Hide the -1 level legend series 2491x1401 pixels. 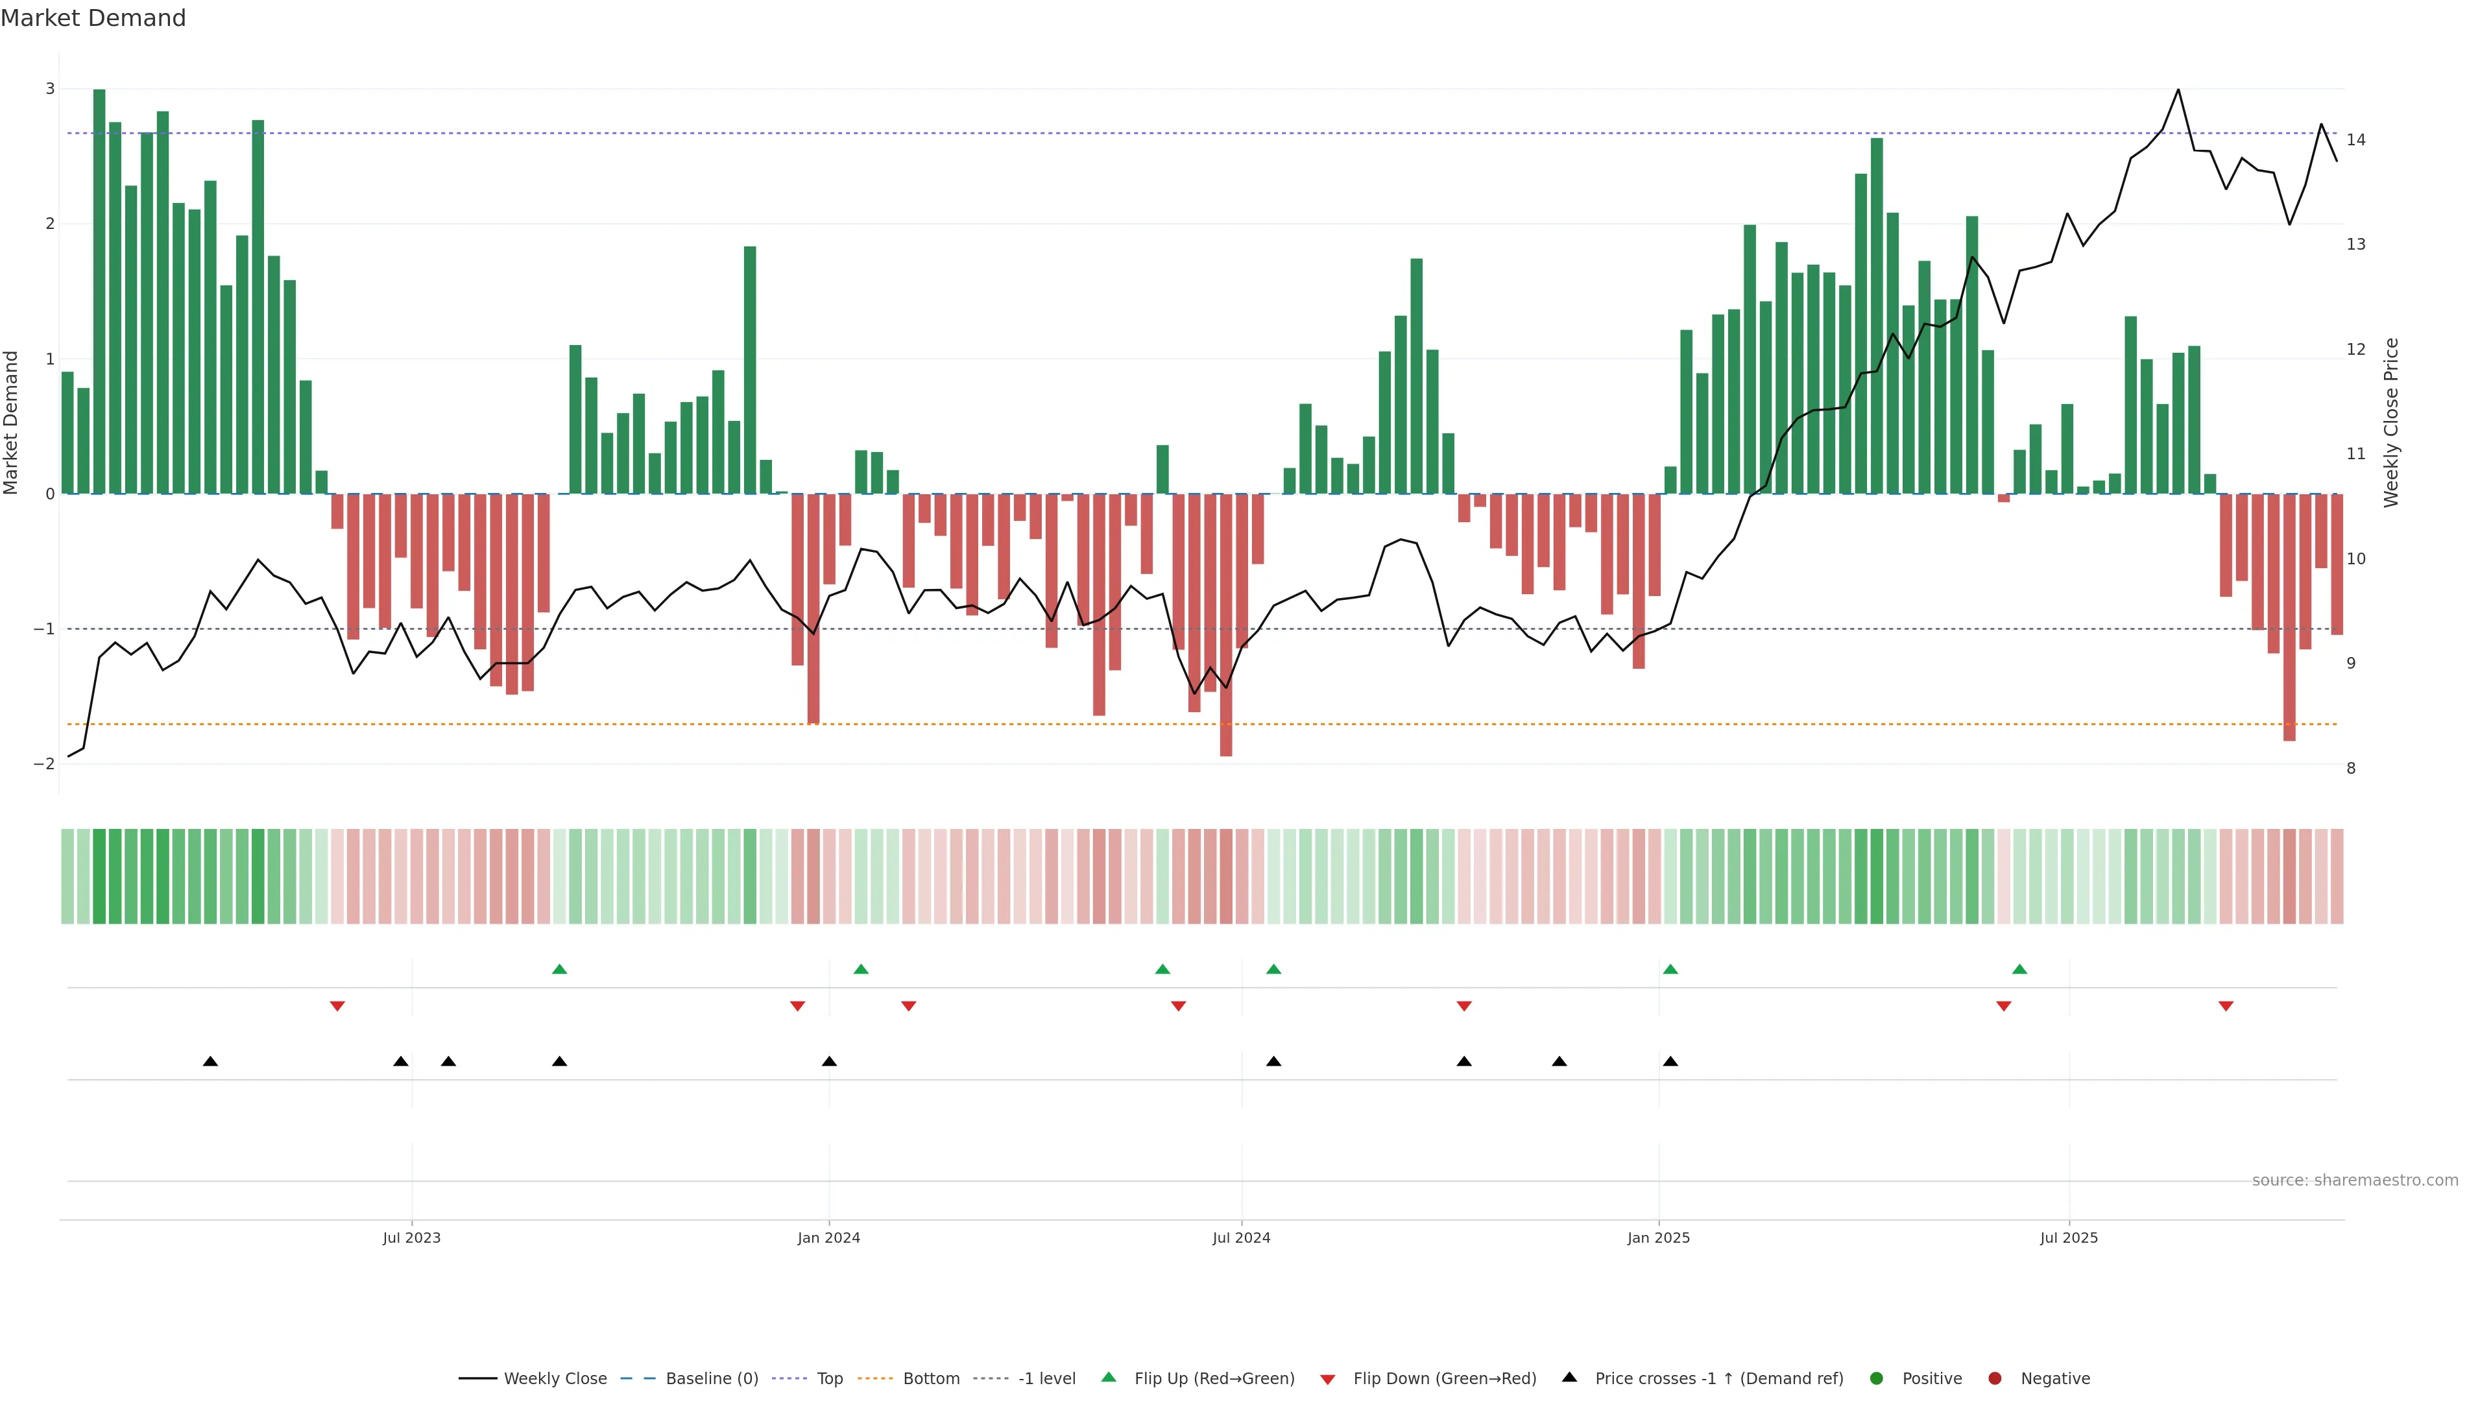(1046, 1378)
